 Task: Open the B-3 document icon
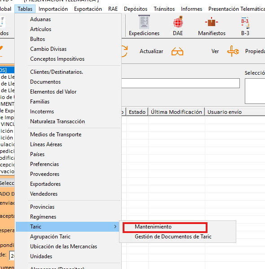tap(245, 22)
